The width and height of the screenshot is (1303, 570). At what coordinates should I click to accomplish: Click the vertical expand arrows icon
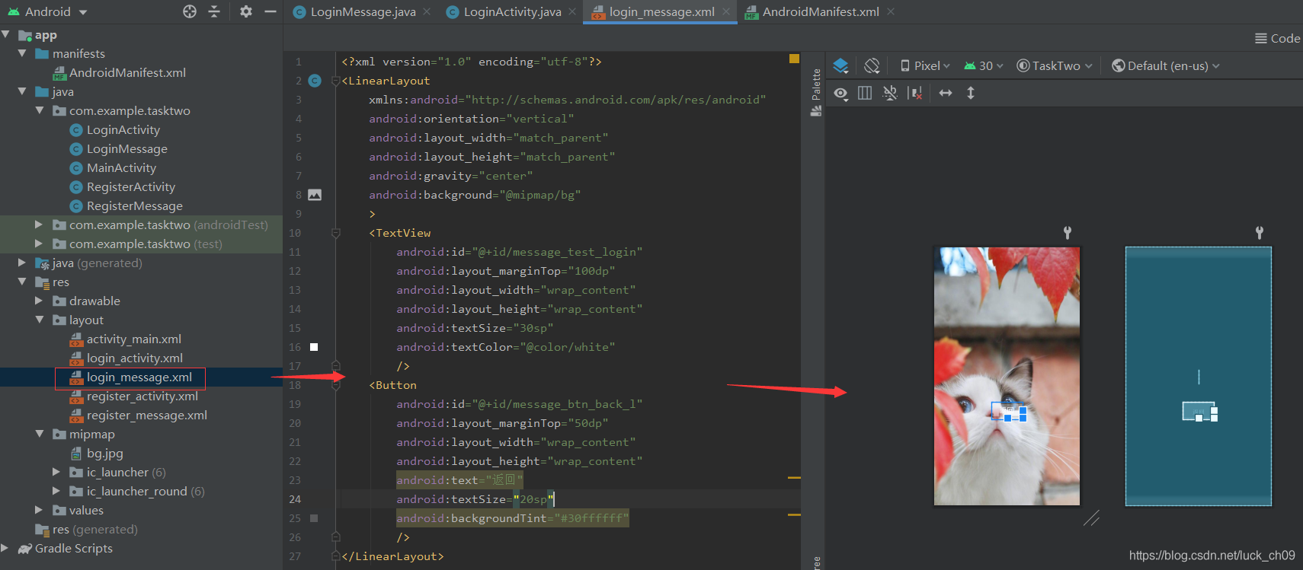(971, 93)
